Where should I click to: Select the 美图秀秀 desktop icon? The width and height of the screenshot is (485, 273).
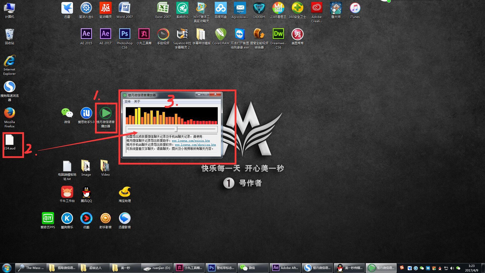(x=297, y=37)
